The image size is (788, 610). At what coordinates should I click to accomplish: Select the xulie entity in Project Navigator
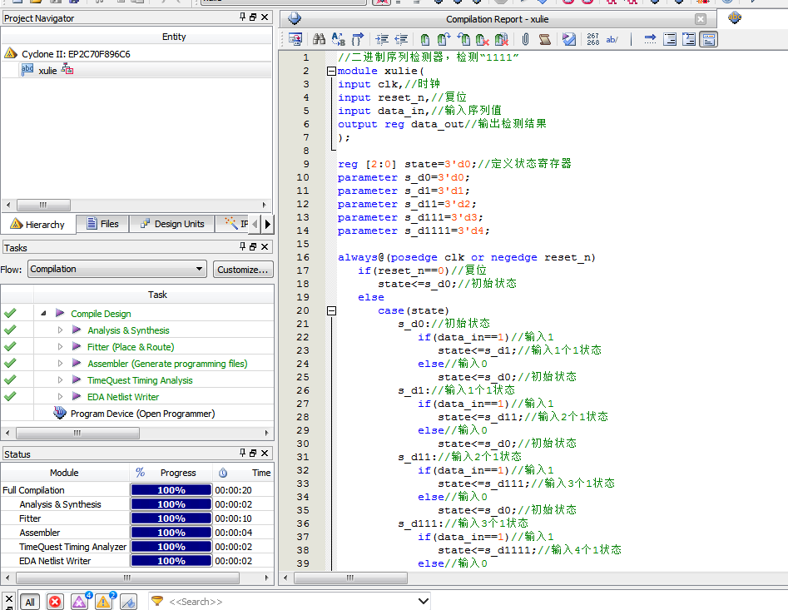47,71
